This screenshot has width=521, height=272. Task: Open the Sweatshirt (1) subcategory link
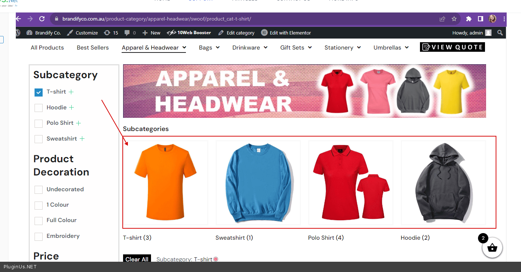(234, 237)
